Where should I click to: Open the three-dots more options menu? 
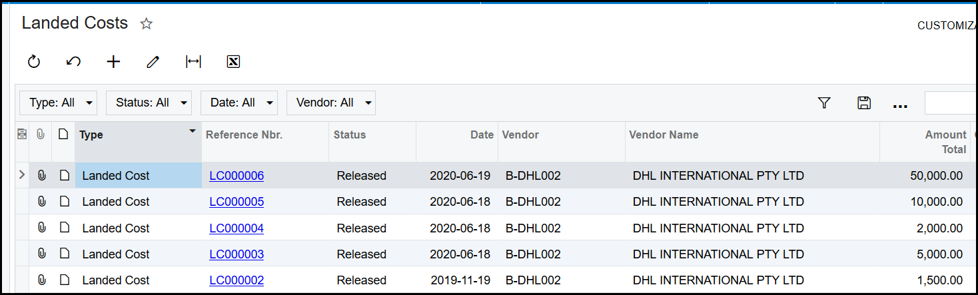click(900, 104)
